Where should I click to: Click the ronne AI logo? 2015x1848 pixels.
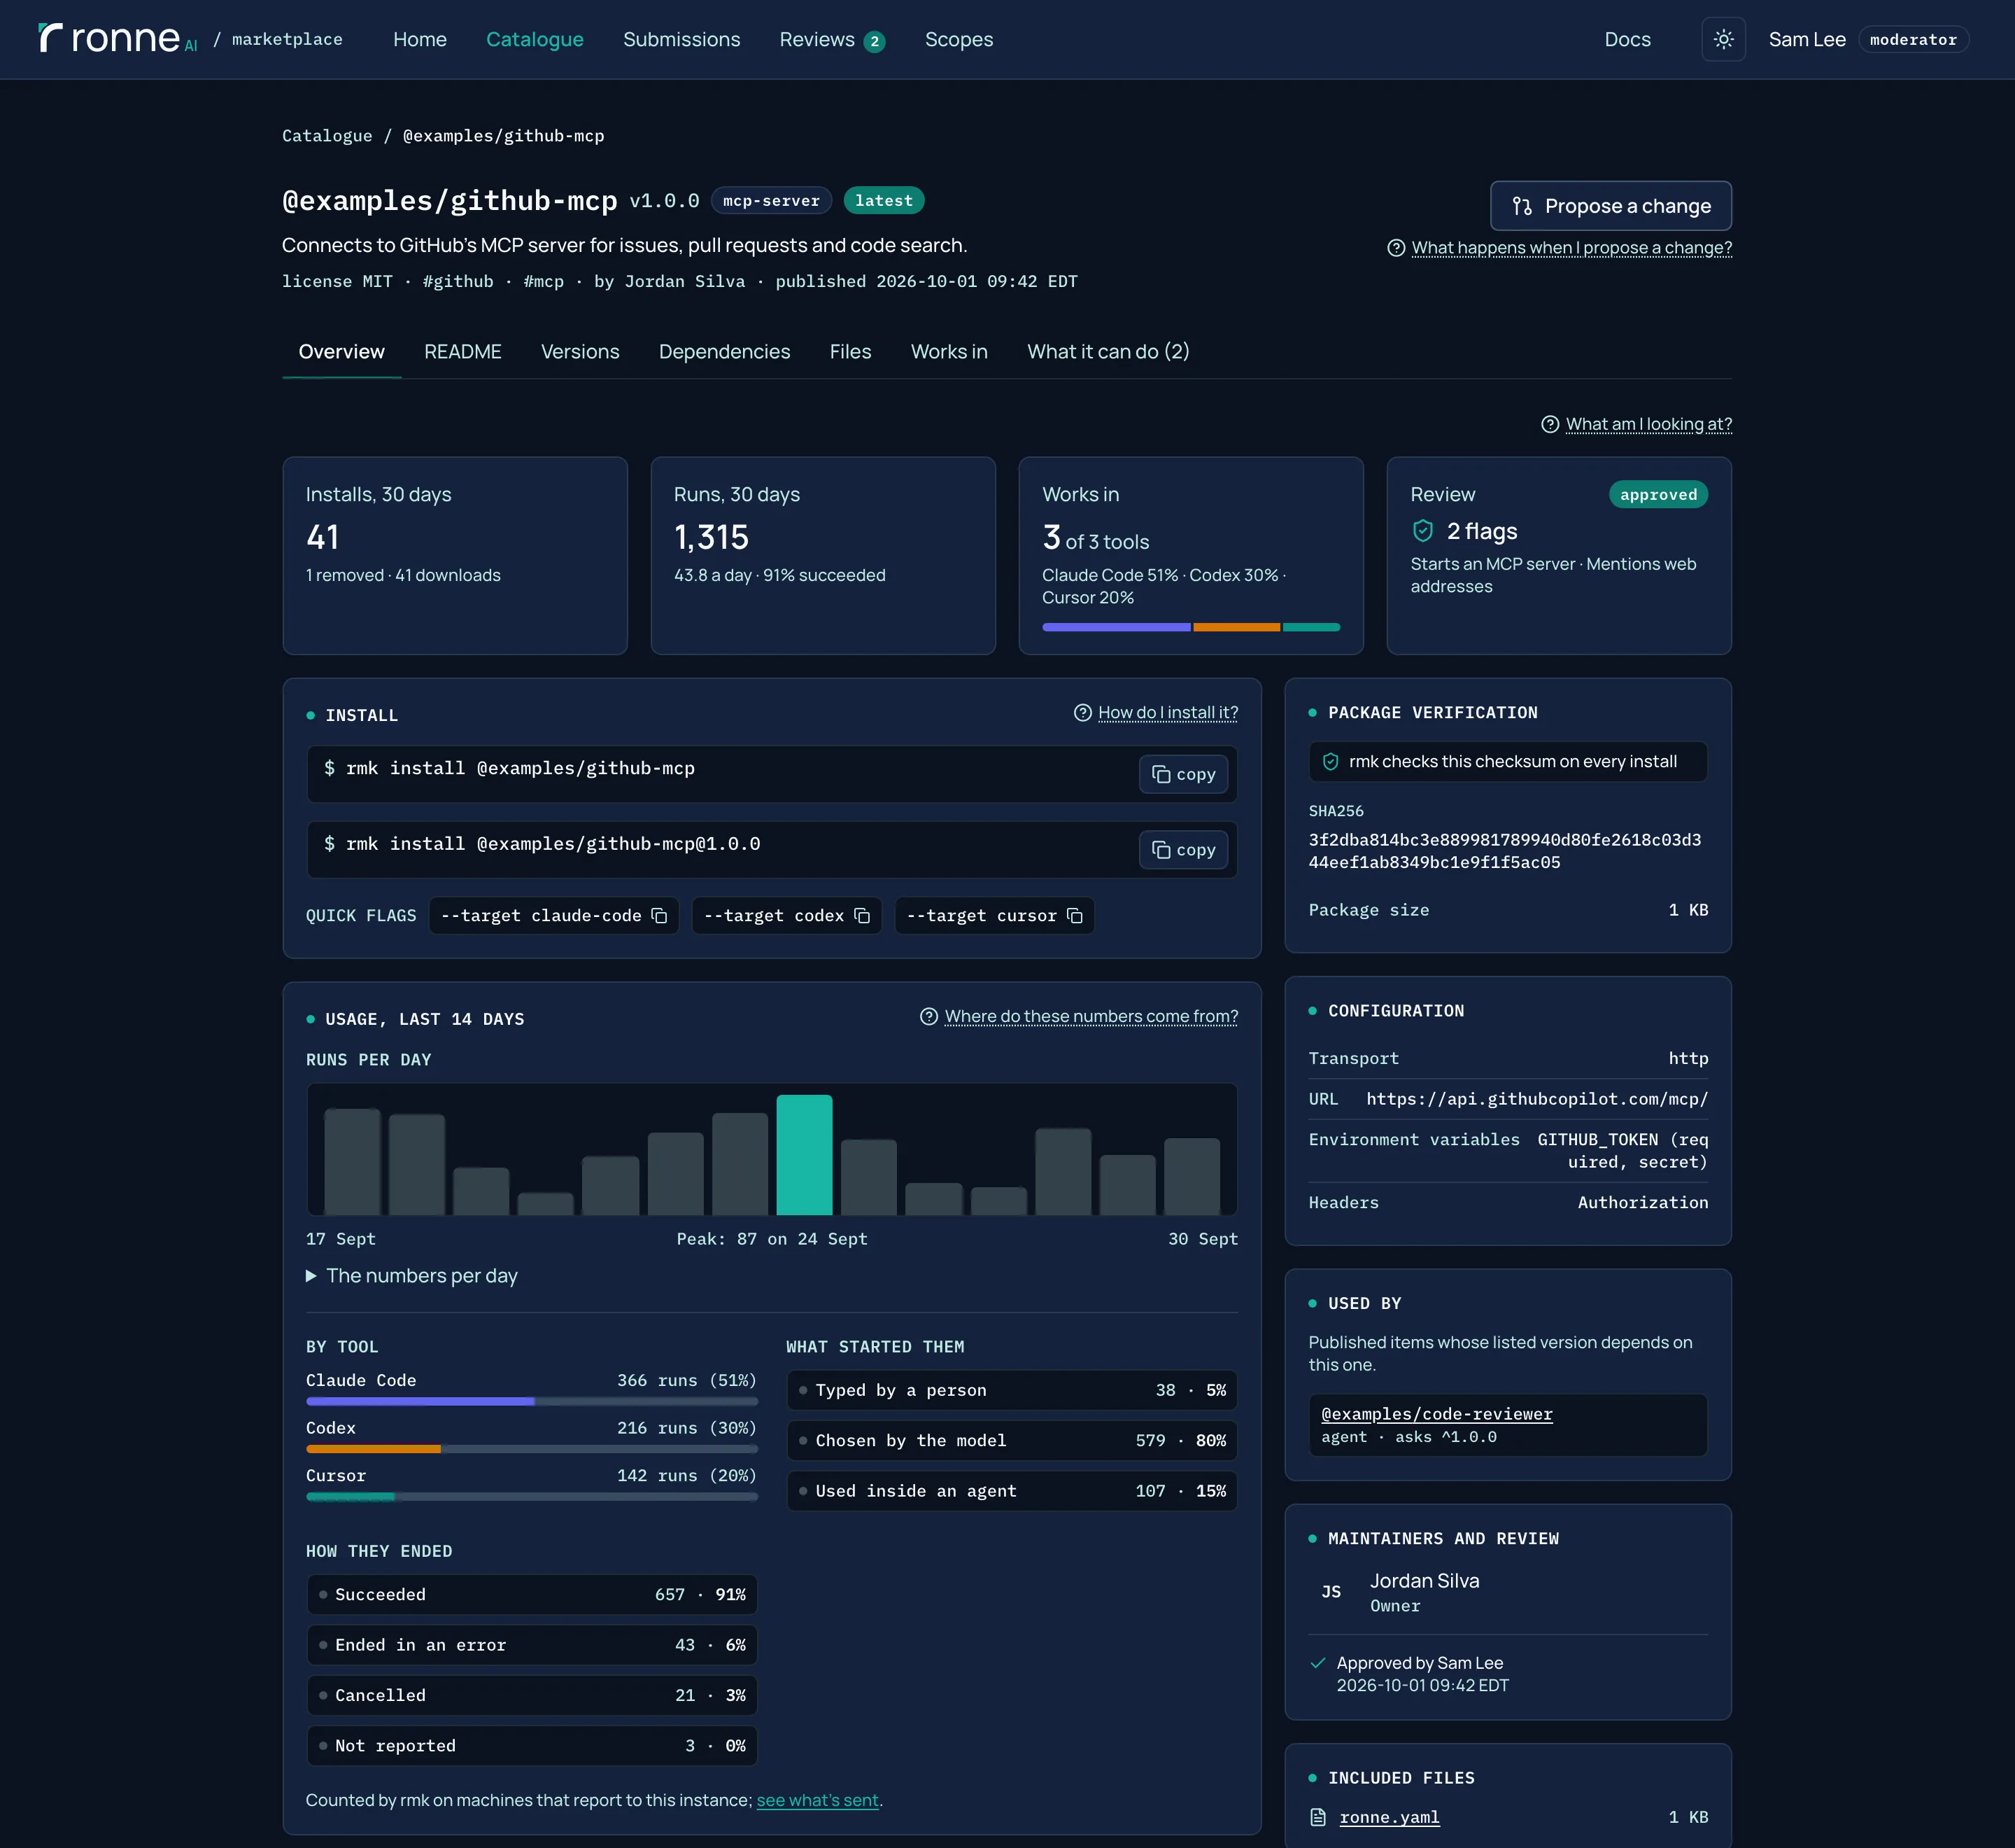point(118,39)
